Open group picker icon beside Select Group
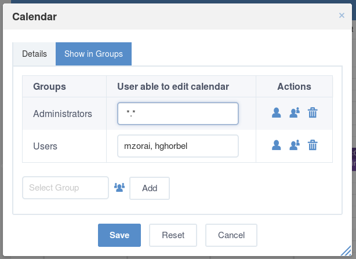356x259 pixels. tap(119, 188)
